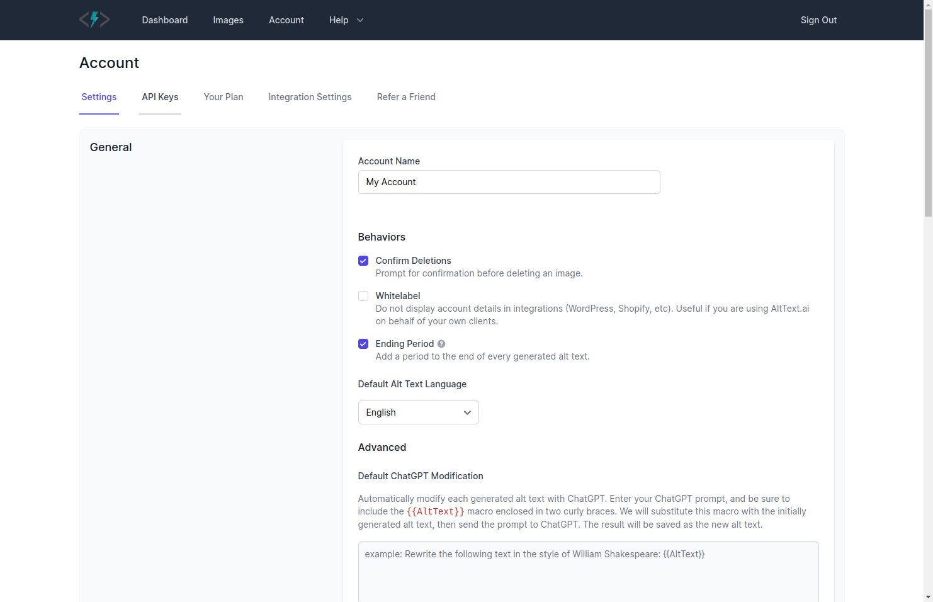The image size is (933, 602).
Task: Click the Advanced heading
Action: click(382, 448)
